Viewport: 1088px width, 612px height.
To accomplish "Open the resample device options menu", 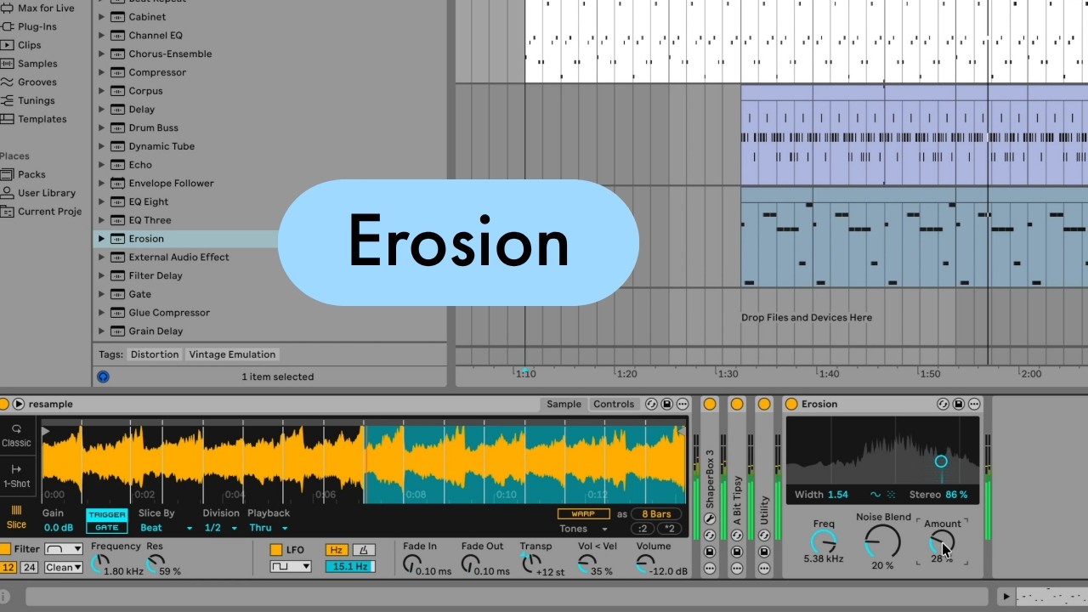I will coord(683,404).
